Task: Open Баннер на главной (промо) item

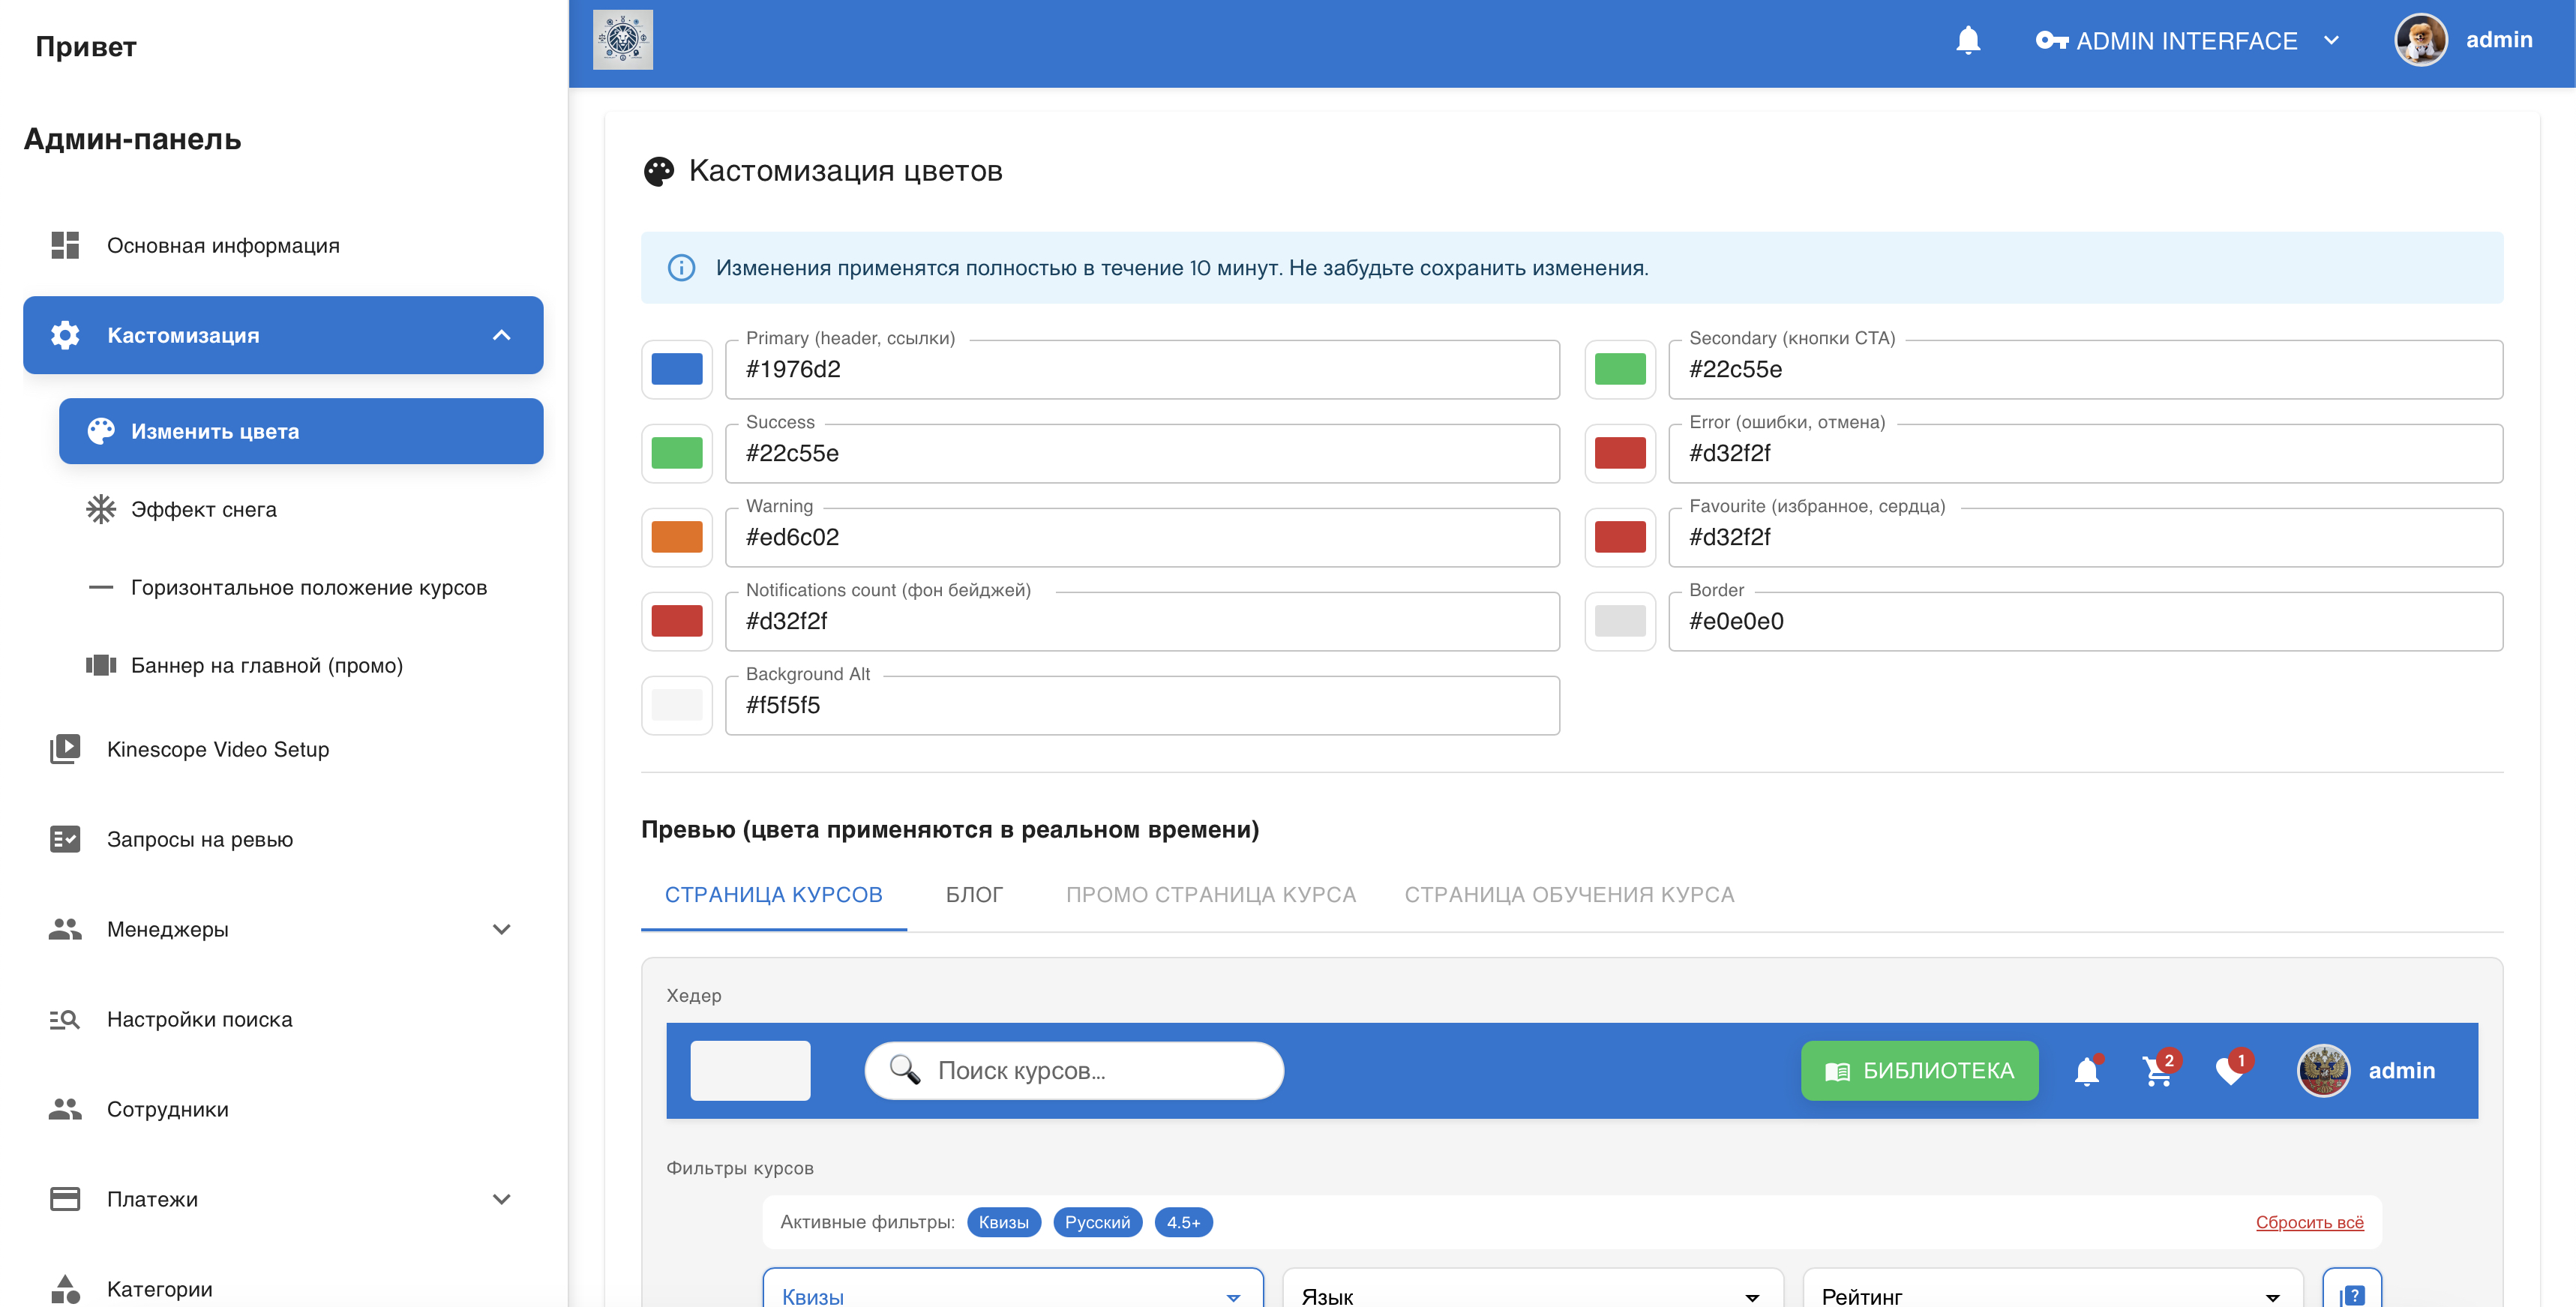Action: pyautogui.click(x=301, y=665)
